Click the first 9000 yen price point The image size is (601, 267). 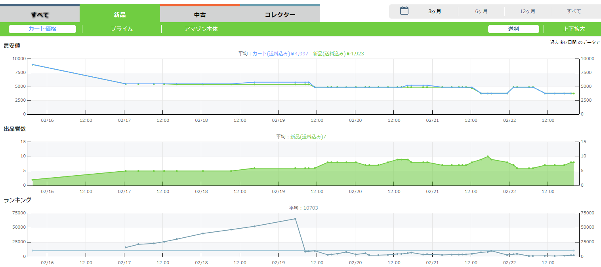click(x=32, y=64)
